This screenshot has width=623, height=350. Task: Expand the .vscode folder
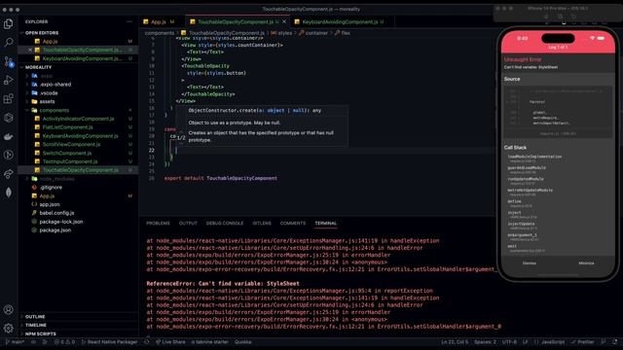coord(49,93)
